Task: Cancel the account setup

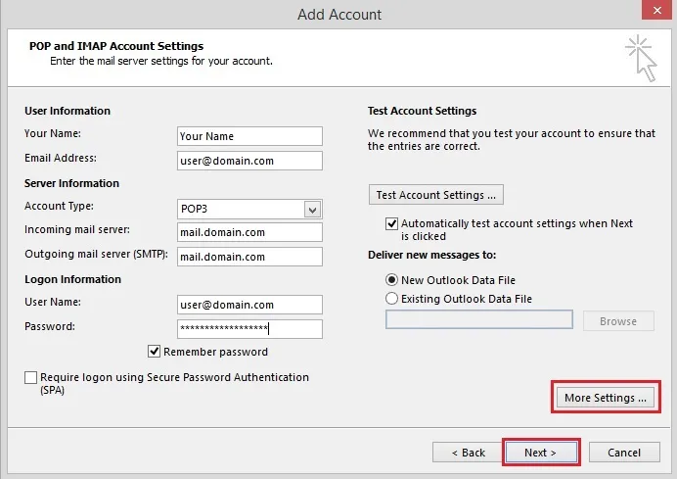Action: [x=624, y=453]
